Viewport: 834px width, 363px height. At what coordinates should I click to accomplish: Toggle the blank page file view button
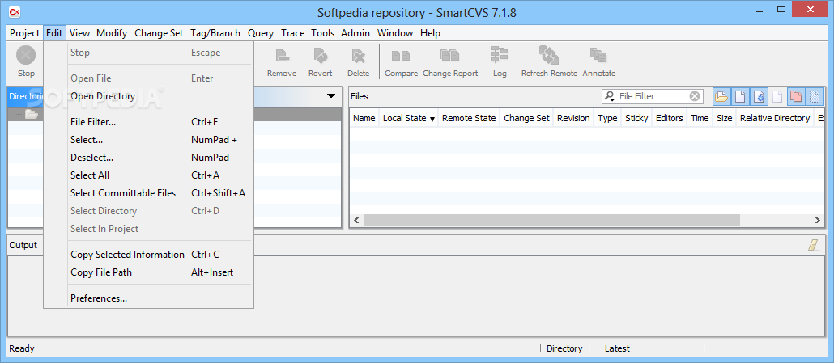740,96
